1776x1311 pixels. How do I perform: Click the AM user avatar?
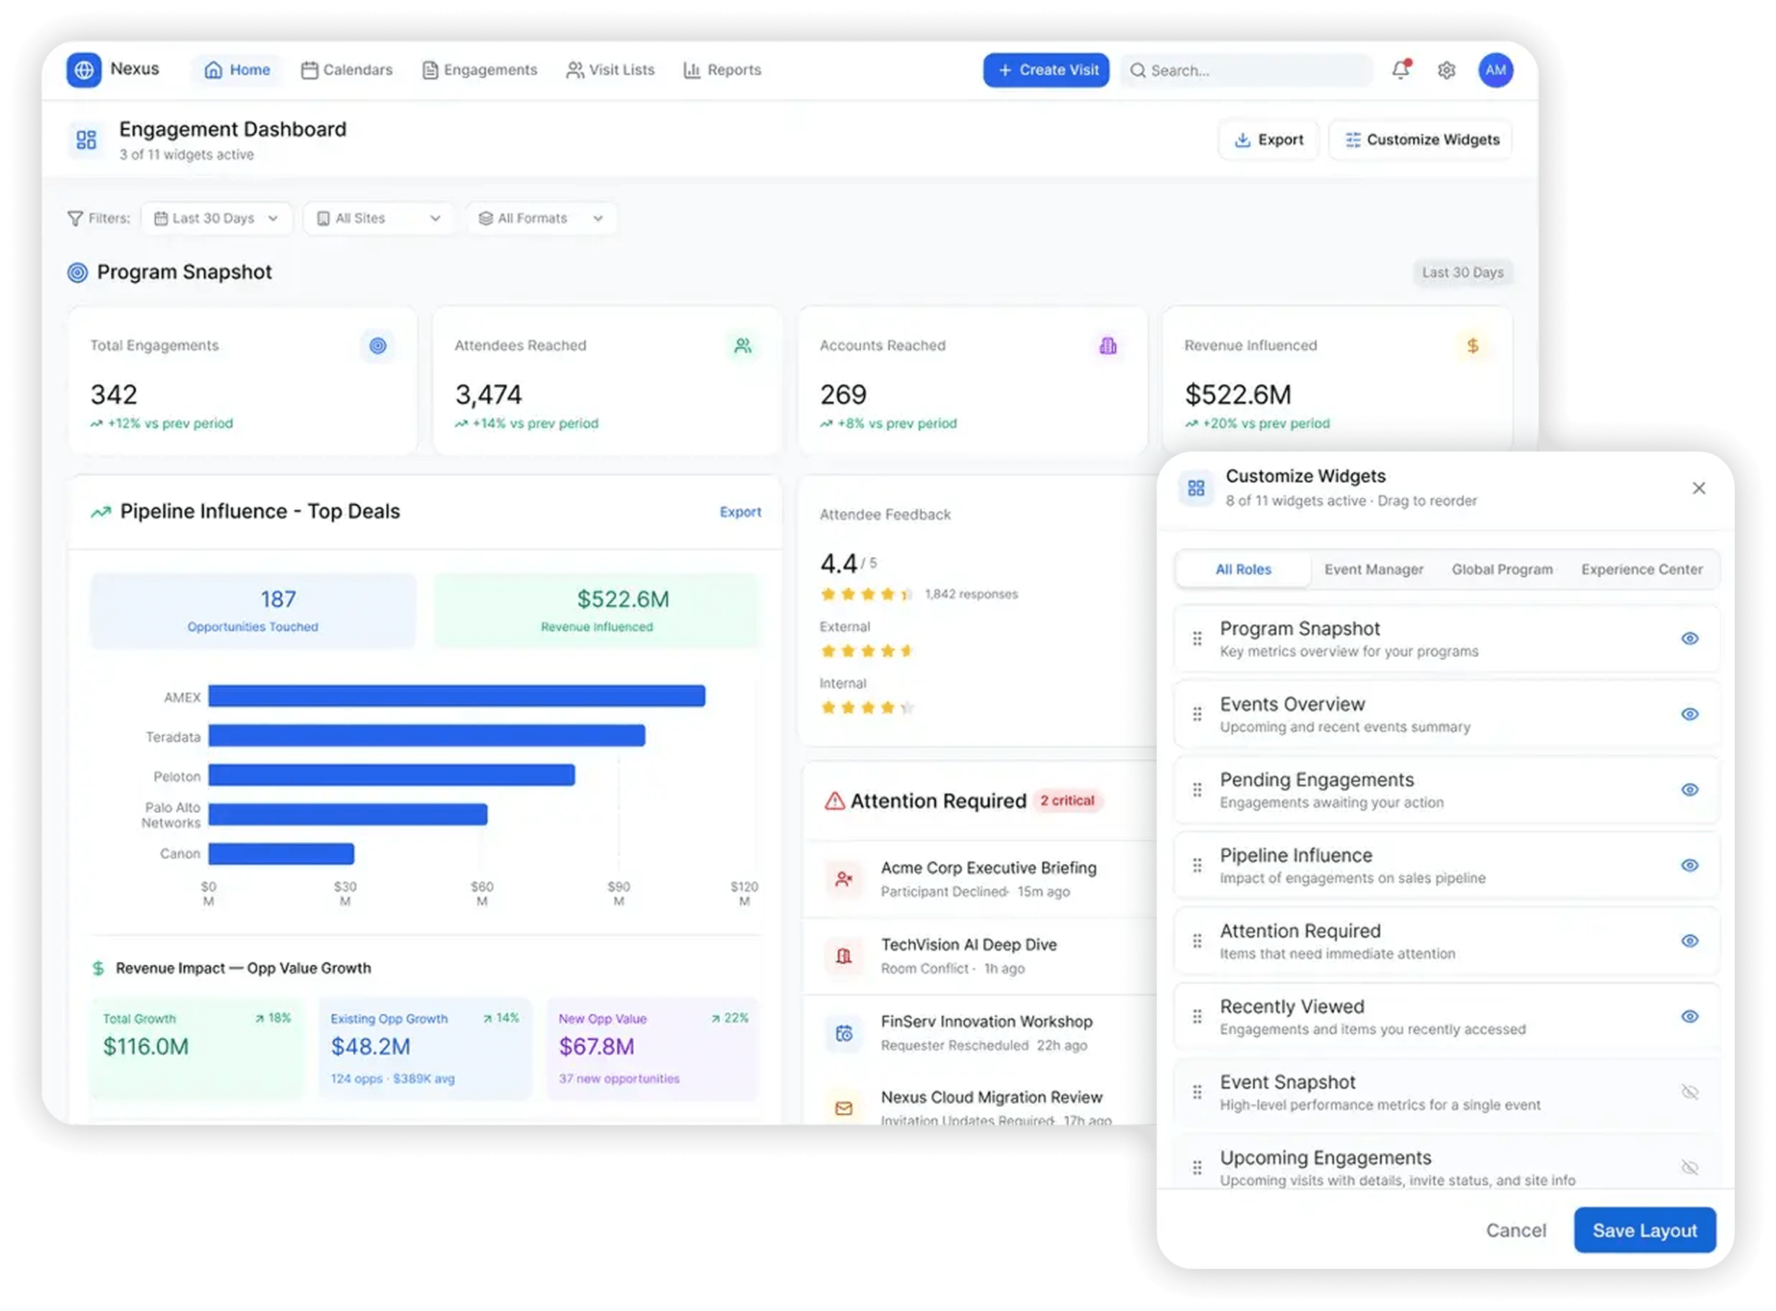pyautogui.click(x=1496, y=70)
